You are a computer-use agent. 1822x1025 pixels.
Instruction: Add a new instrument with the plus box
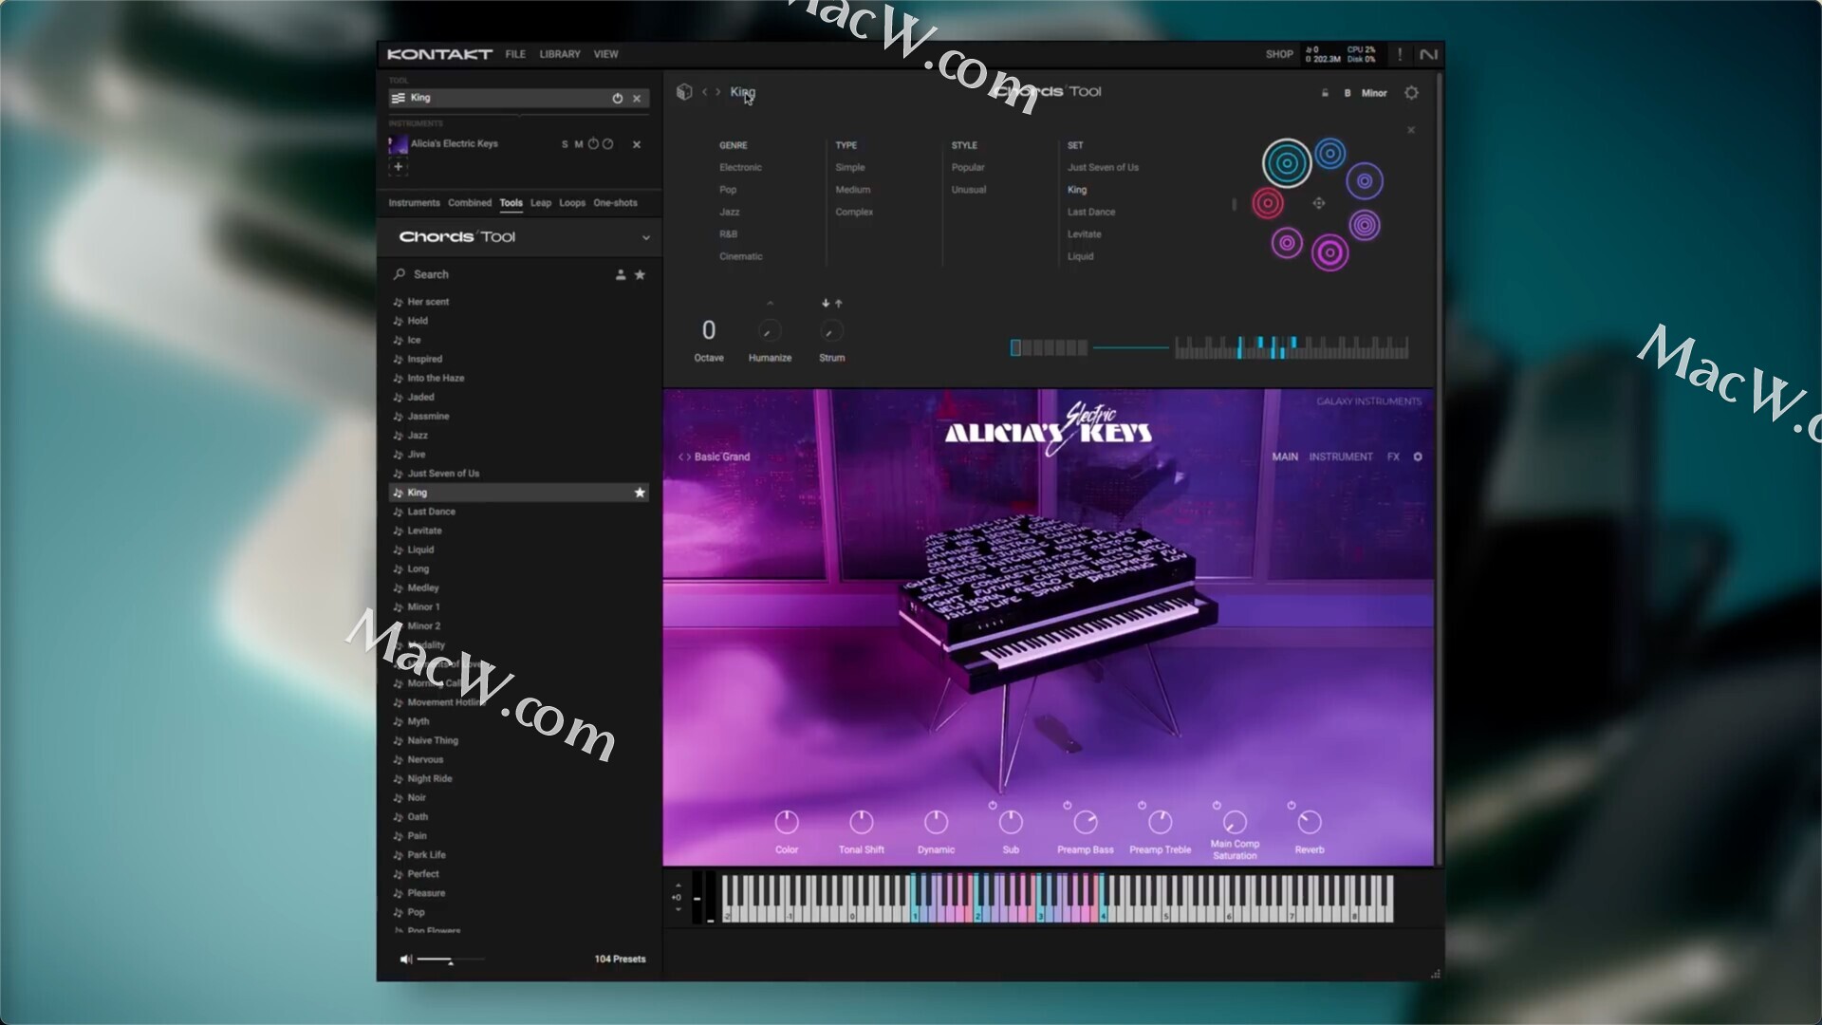(399, 167)
